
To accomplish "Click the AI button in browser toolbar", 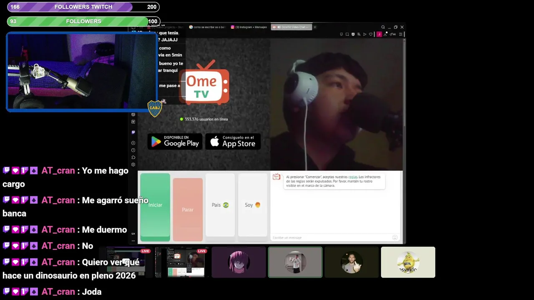I will (x=393, y=34).
